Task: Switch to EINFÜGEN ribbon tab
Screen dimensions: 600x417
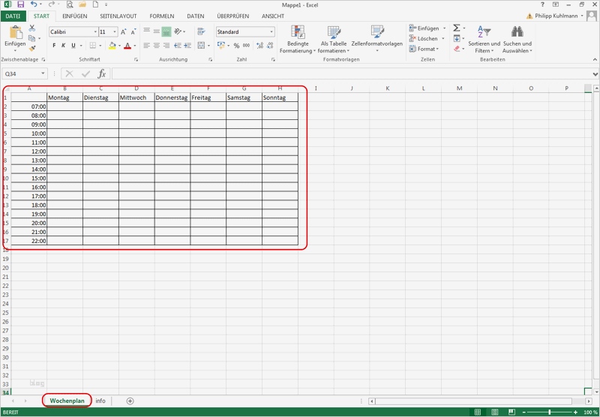Action: [74, 16]
